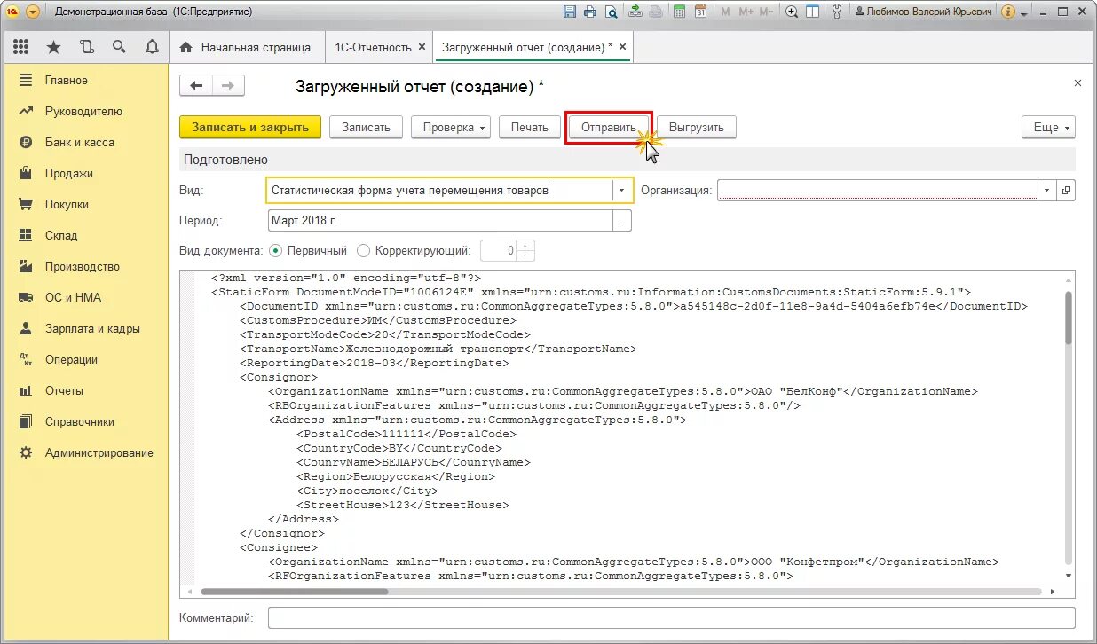Open the Calendar icon

[701, 12]
